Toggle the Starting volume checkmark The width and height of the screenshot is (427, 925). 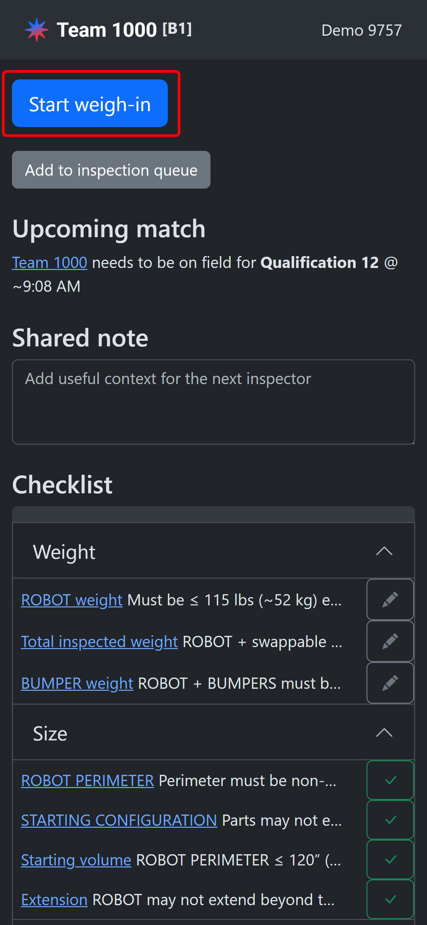[390, 859]
